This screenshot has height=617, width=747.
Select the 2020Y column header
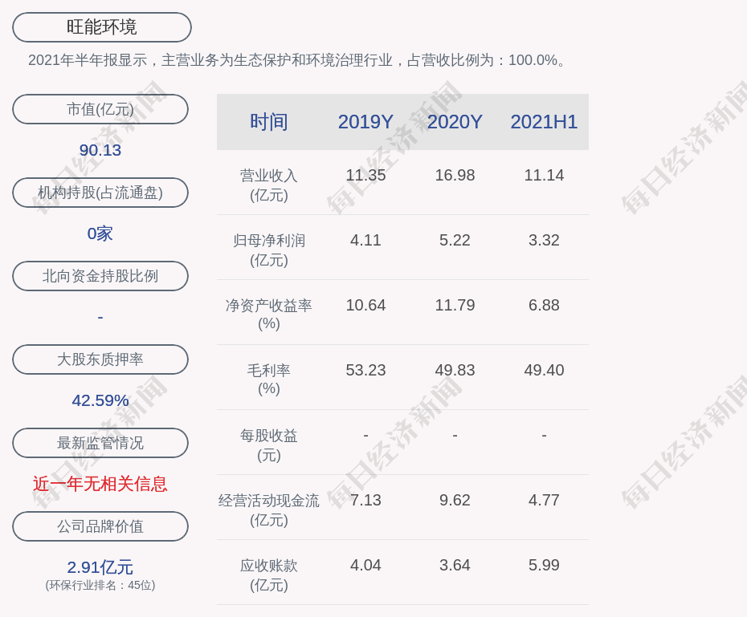[455, 122]
